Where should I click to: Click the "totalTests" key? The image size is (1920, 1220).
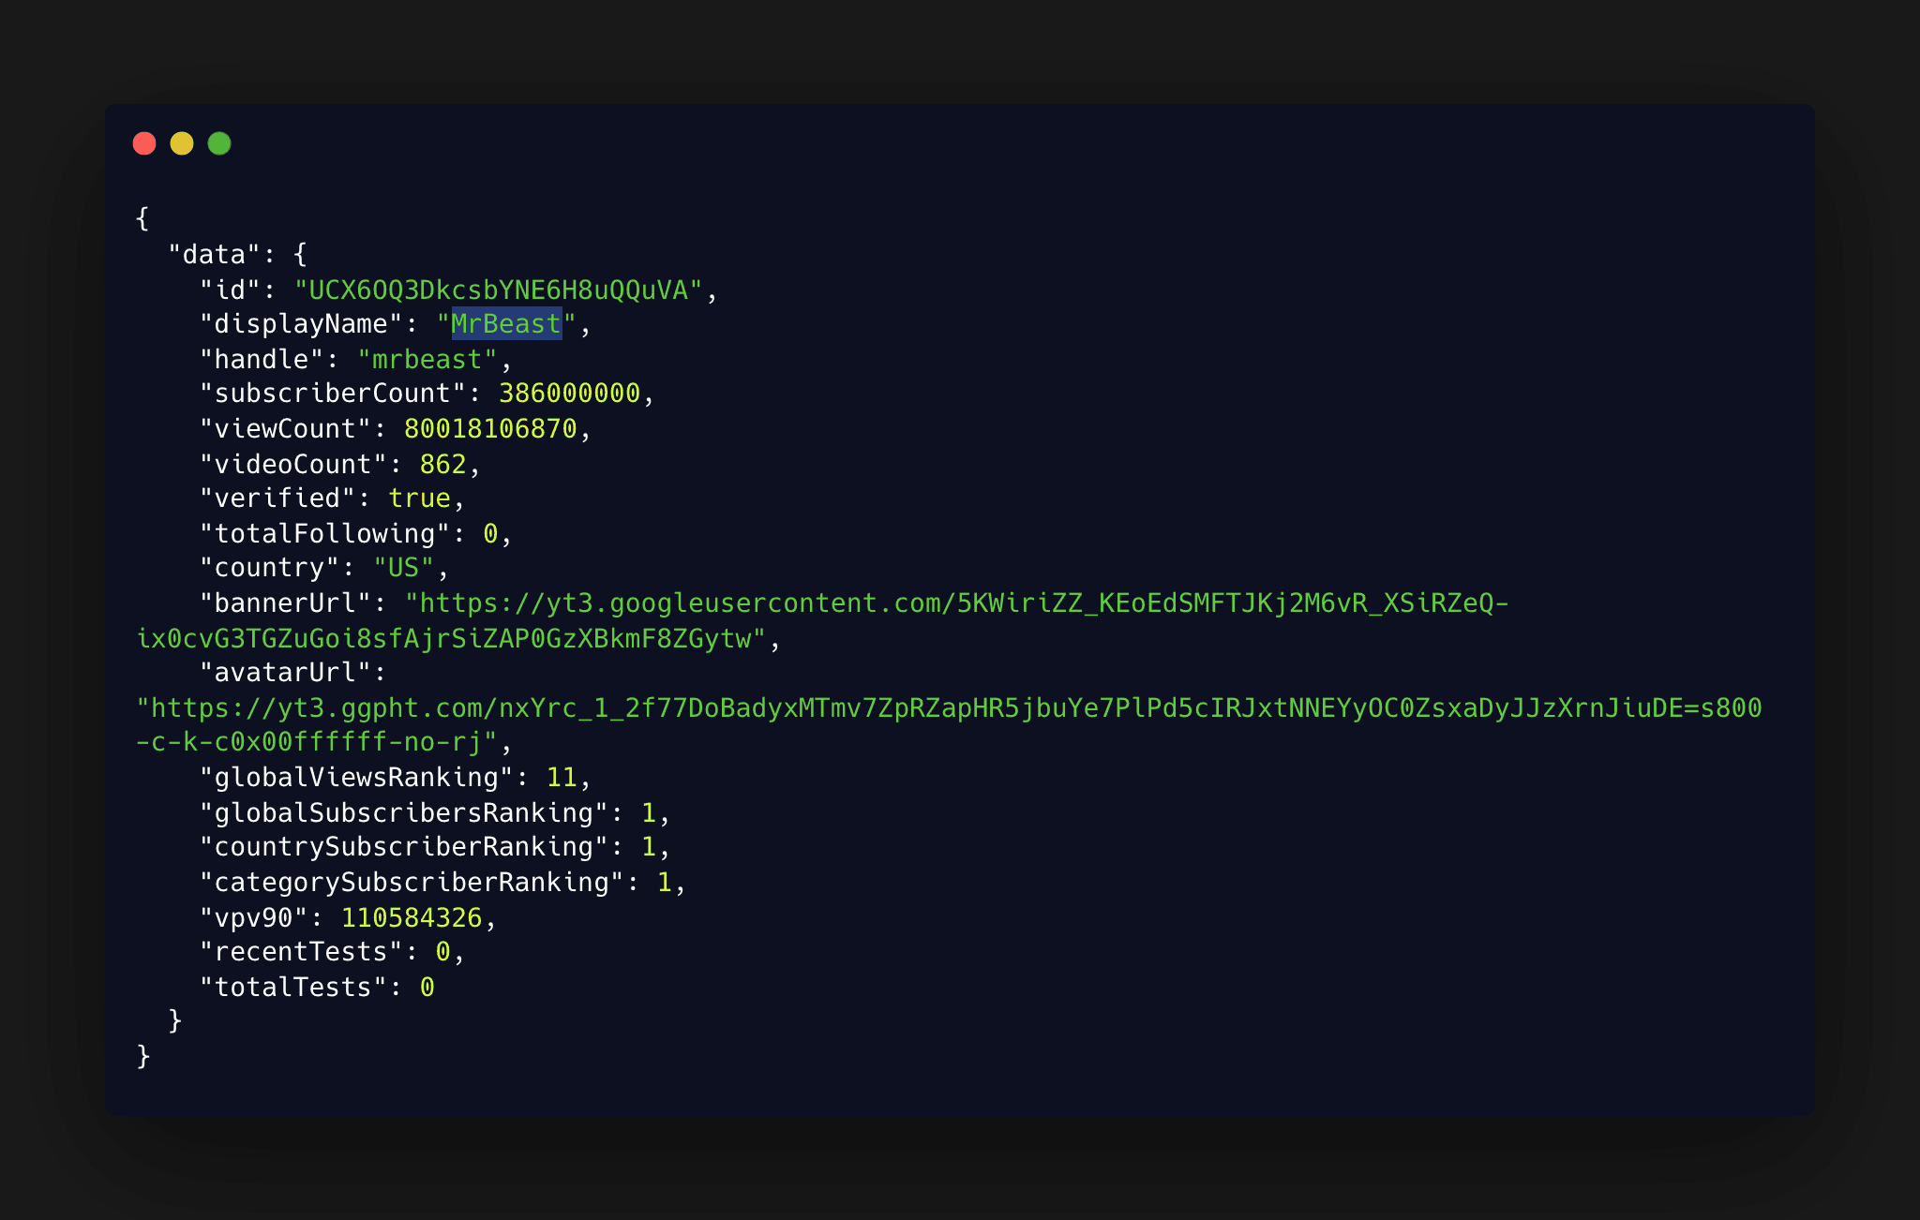click(293, 987)
